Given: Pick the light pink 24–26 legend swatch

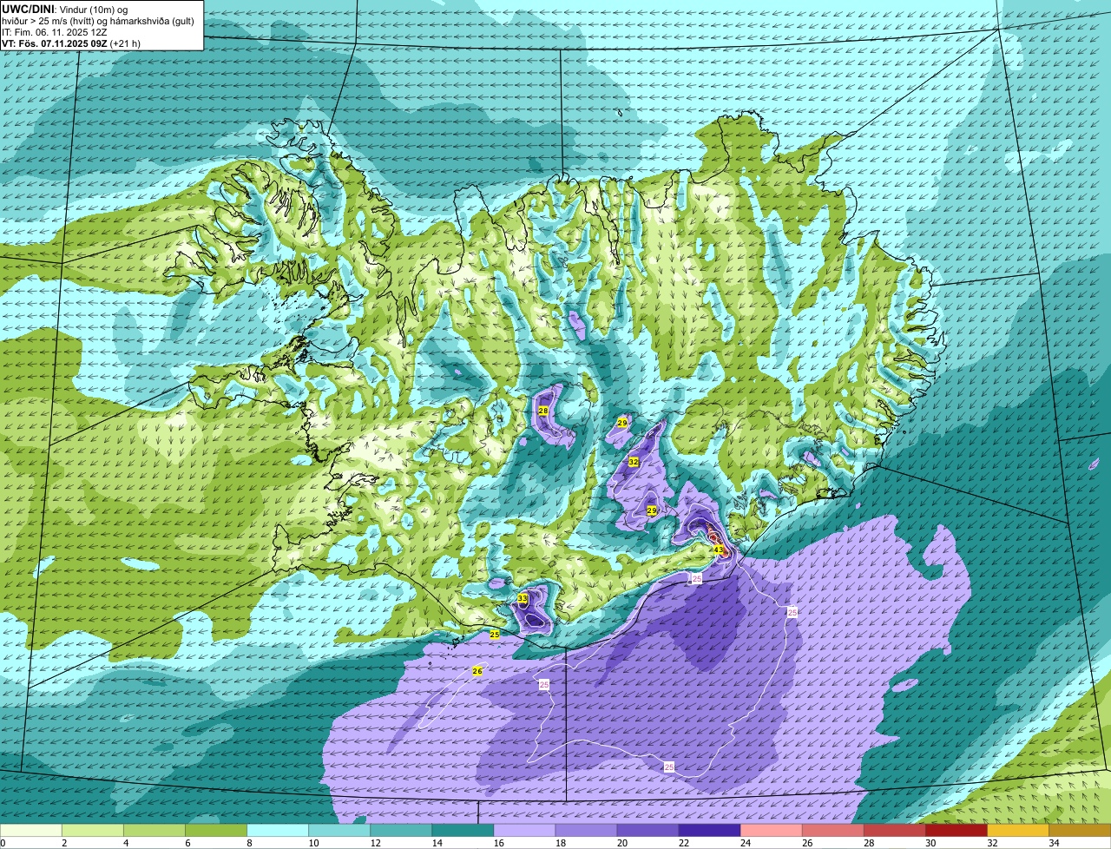Looking at the screenshot, I should (772, 830).
